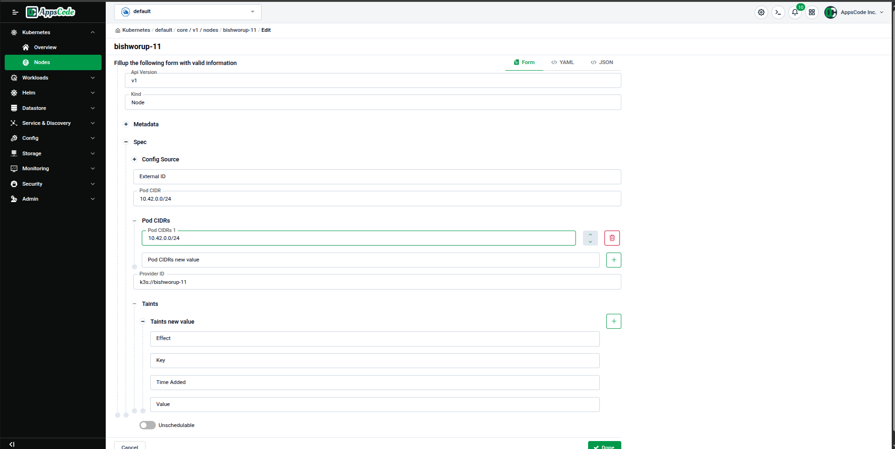Check notifications via the bell icon
The image size is (895, 449).
pos(795,12)
